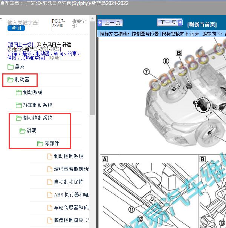226x228 pixels.
Task: Select the 制动控制系统 folder label
Action: point(38,118)
